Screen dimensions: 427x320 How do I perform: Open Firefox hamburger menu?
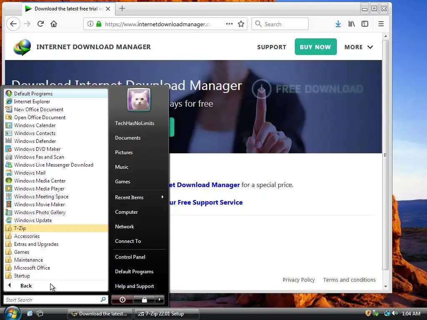pyautogui.click(x=381, y=24)
